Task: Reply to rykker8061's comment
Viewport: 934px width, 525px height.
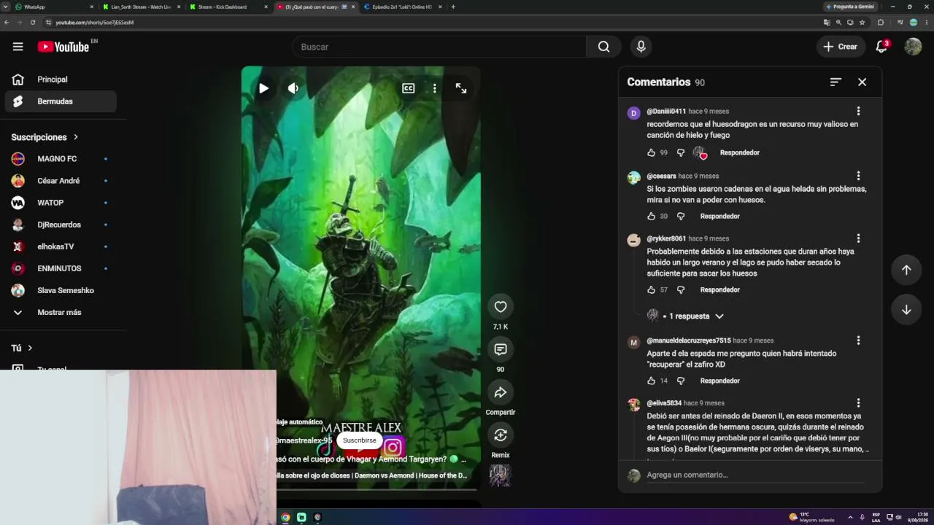Action: (x=720, y=289)
